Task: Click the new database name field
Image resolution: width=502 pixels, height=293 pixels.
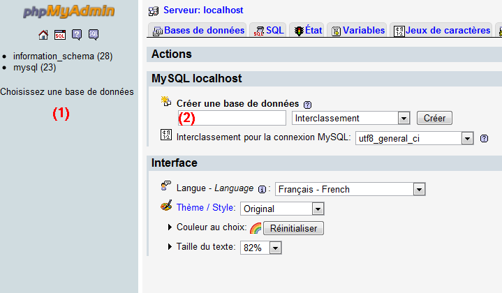Action: tap(232, 118)
